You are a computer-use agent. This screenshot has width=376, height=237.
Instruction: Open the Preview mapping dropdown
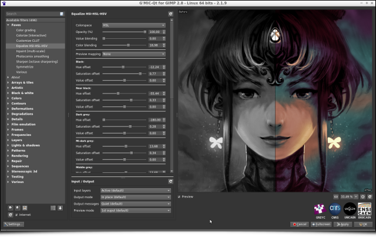(134, 54)
